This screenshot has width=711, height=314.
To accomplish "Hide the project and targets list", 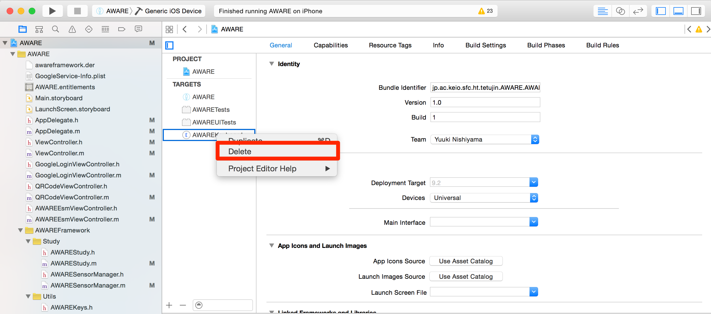I will (169, 45).
